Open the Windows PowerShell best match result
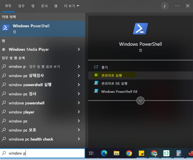 [42, 29]
